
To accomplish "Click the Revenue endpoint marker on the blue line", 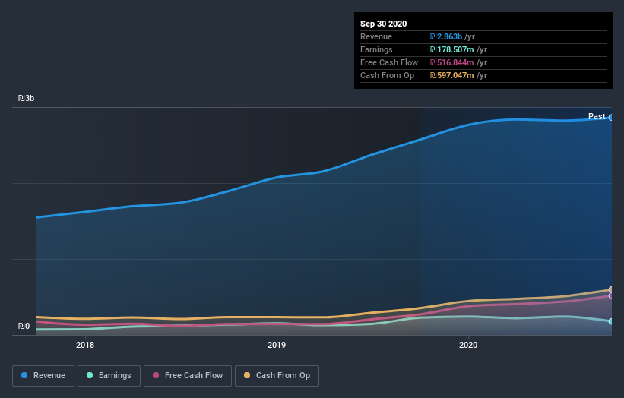I will [x=611, y=118].
